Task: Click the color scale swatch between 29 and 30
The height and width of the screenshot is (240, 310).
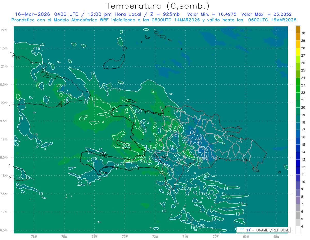Action: (x=298, y=37)
